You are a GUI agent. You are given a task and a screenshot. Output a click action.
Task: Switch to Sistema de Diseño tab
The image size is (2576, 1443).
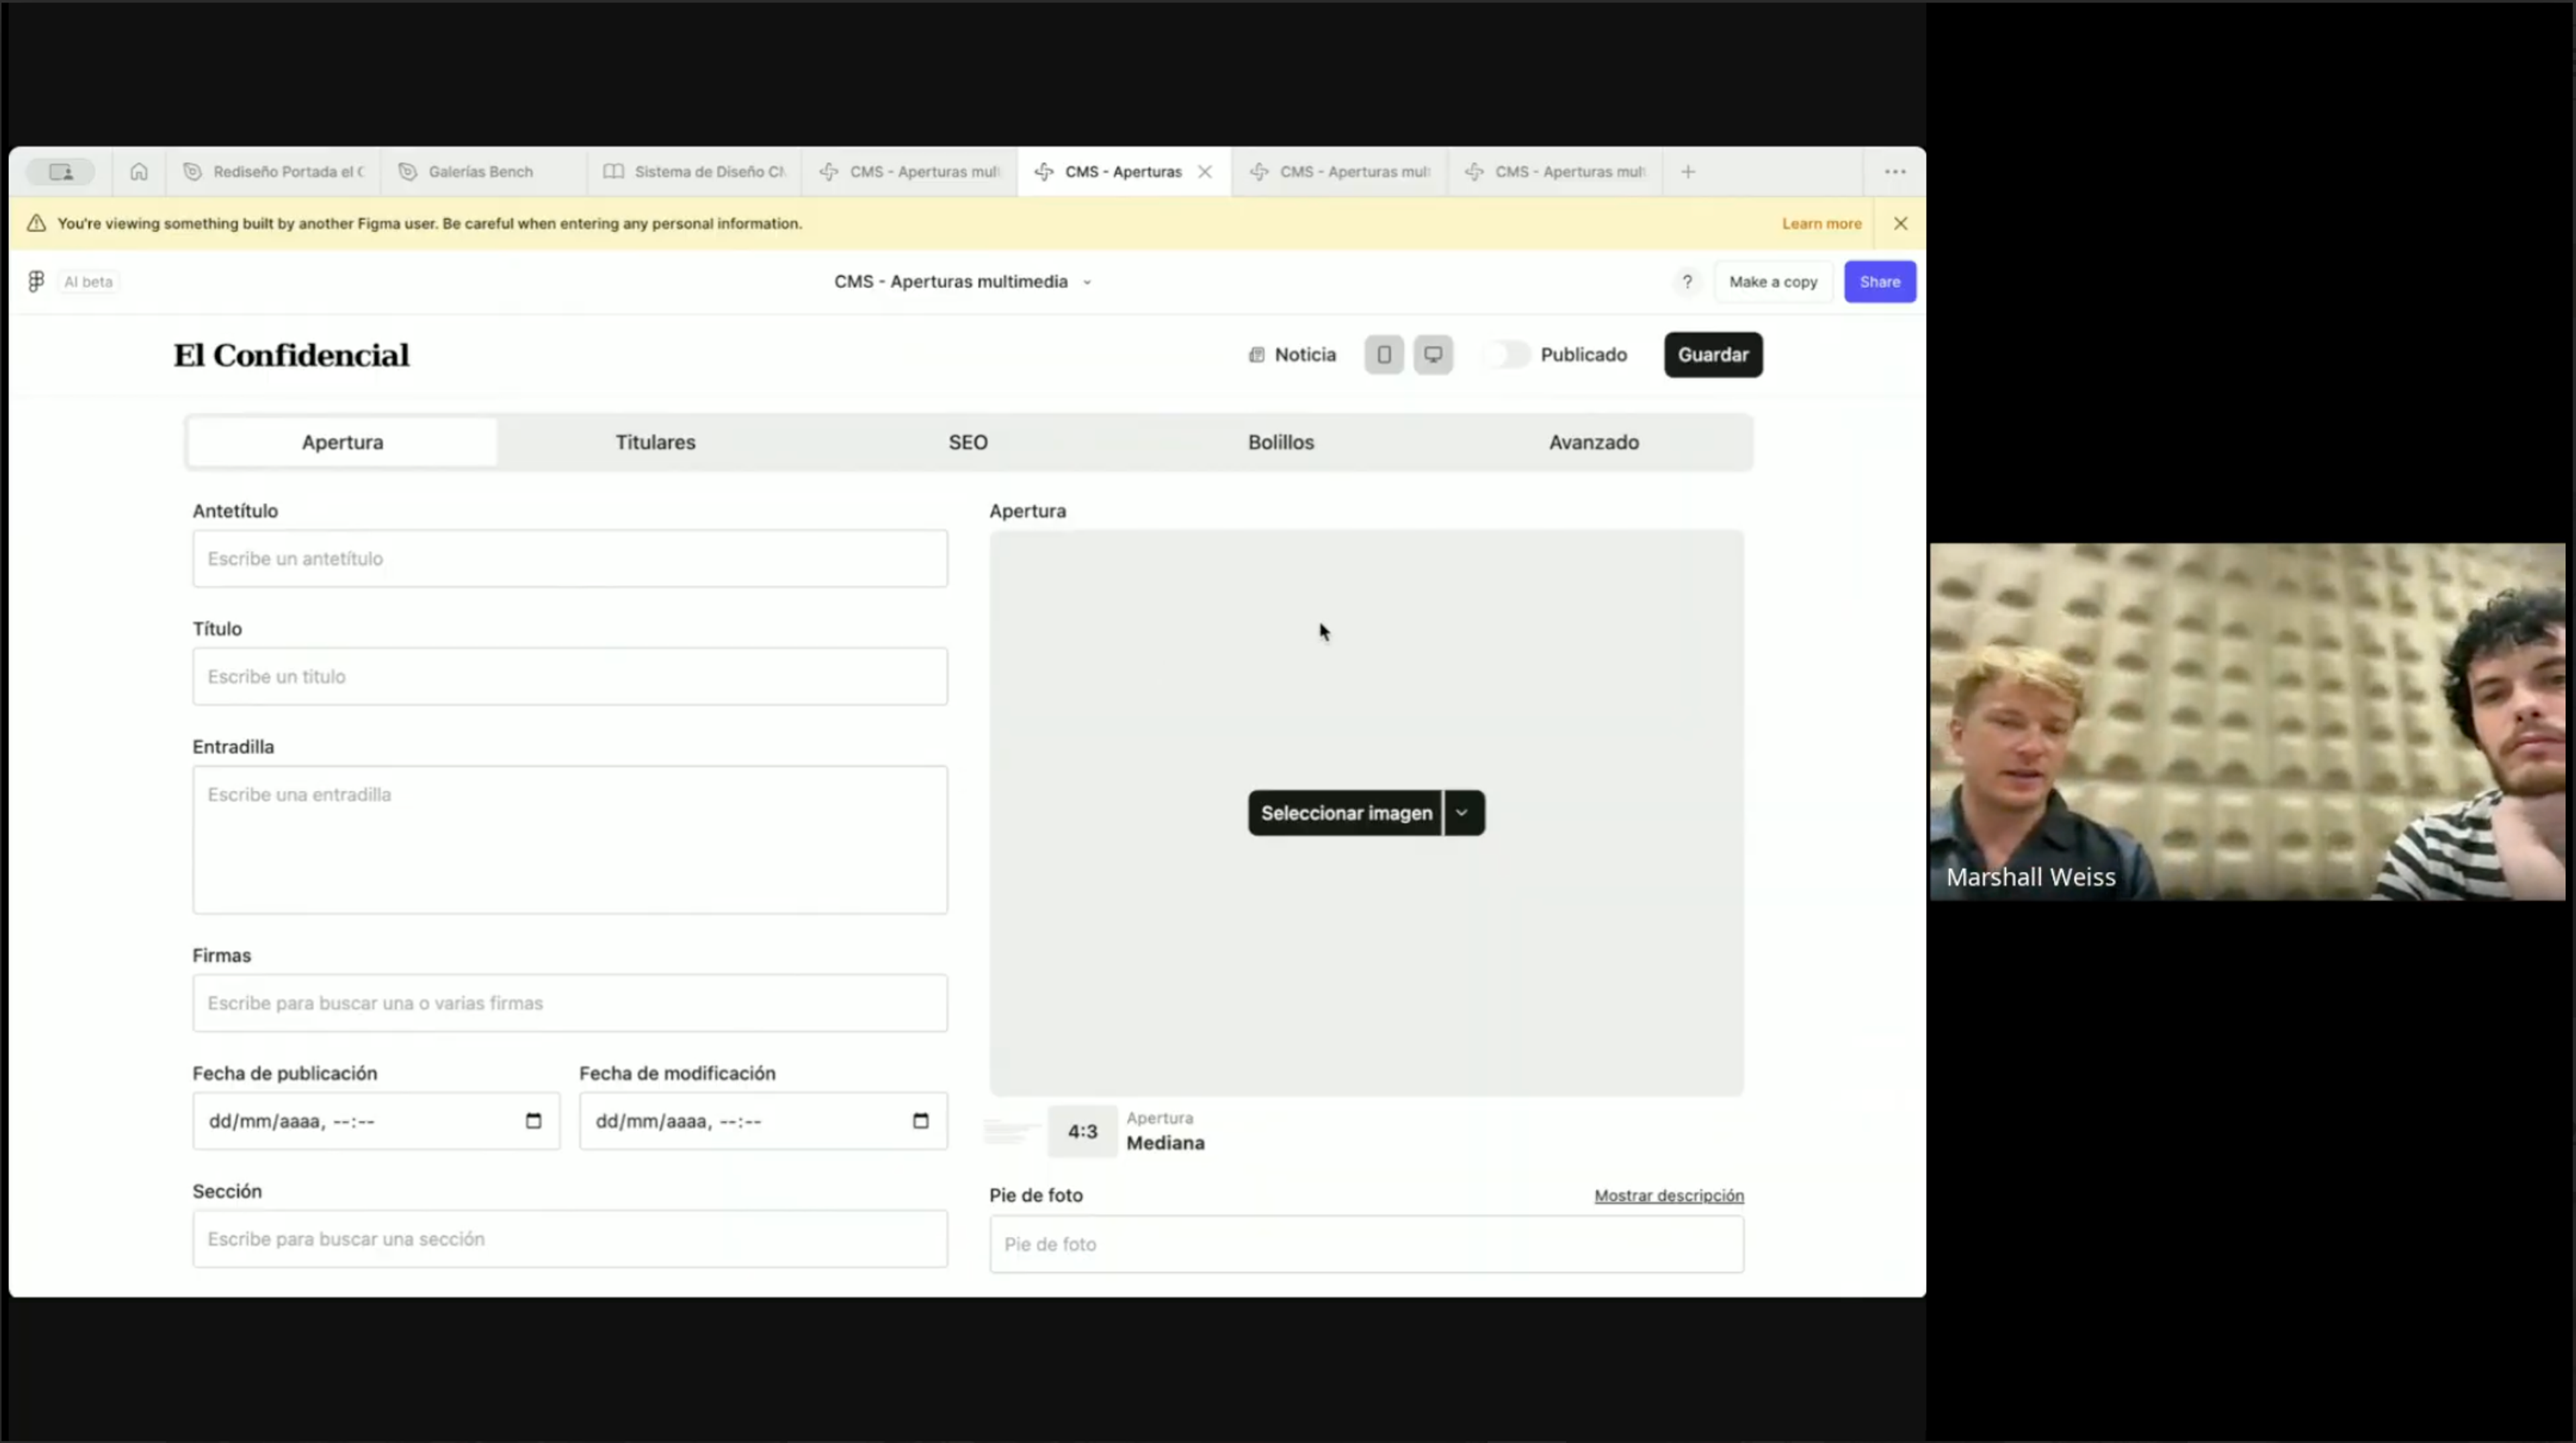pos(695,172)
